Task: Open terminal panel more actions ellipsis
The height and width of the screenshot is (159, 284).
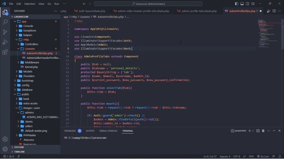Action: tap(268, 131)
